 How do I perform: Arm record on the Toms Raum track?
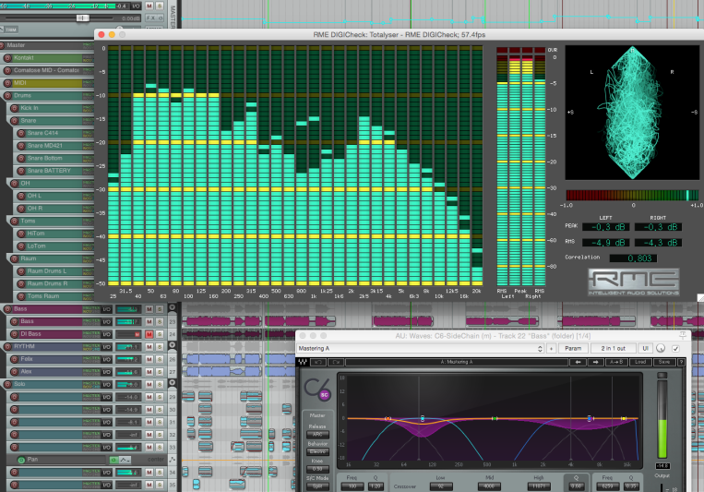(x=21, y=296)
